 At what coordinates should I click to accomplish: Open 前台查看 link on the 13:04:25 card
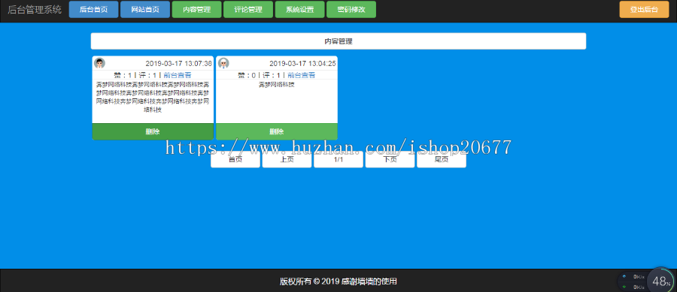point(302,75)
